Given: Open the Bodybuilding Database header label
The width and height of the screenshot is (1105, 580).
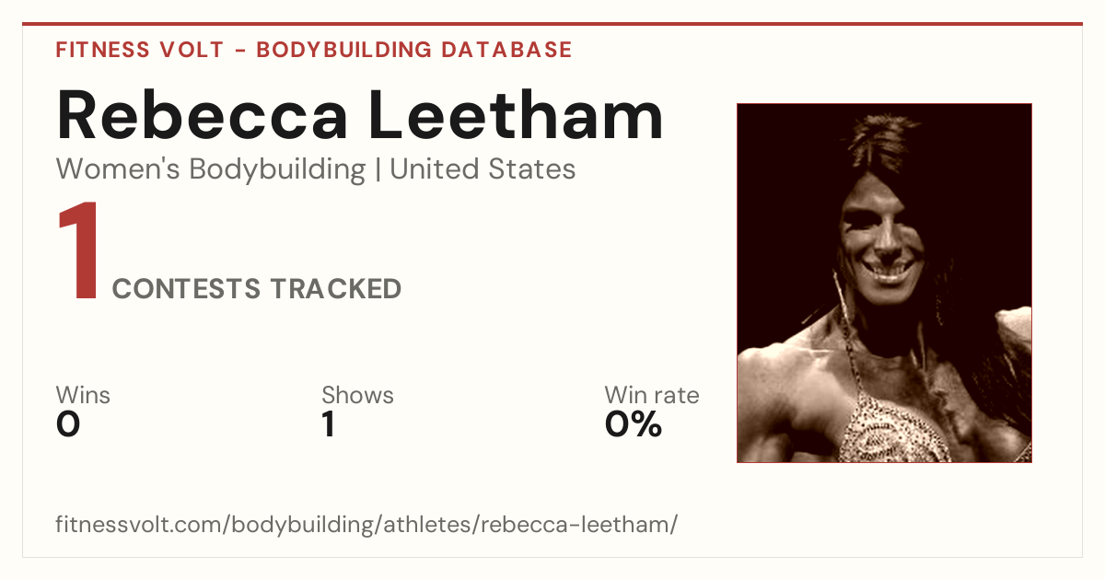Looking at the screenshot, I should coord(414,50).
